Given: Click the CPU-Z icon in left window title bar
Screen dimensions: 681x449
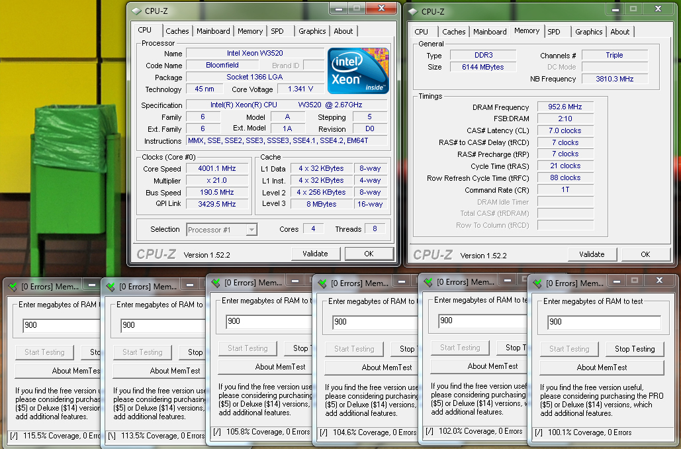Looking at the screenshot, I should pos(137,11).
